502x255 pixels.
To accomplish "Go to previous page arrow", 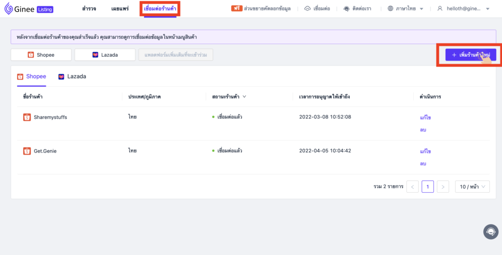I will [412, 186].
